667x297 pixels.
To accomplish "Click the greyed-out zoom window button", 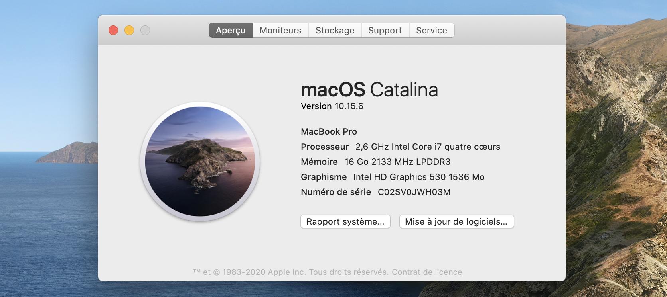I will tap(145, 30).
